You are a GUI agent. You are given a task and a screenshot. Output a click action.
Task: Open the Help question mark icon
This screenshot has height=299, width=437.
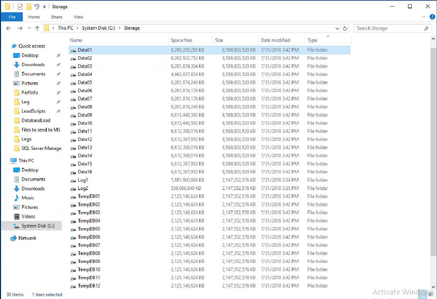[x=432, y=17]
